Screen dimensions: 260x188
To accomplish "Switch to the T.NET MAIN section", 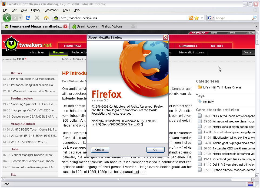I will click(198, 33).
